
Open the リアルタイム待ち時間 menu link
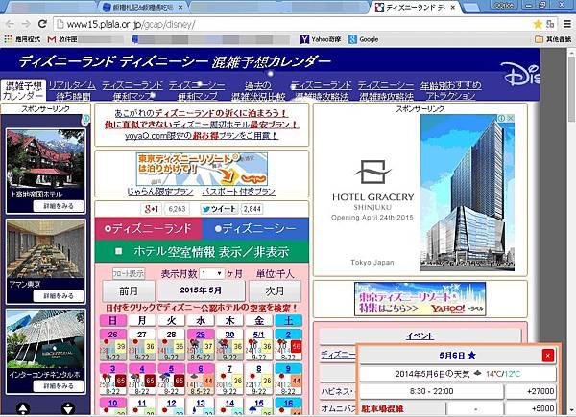point(72,90)
